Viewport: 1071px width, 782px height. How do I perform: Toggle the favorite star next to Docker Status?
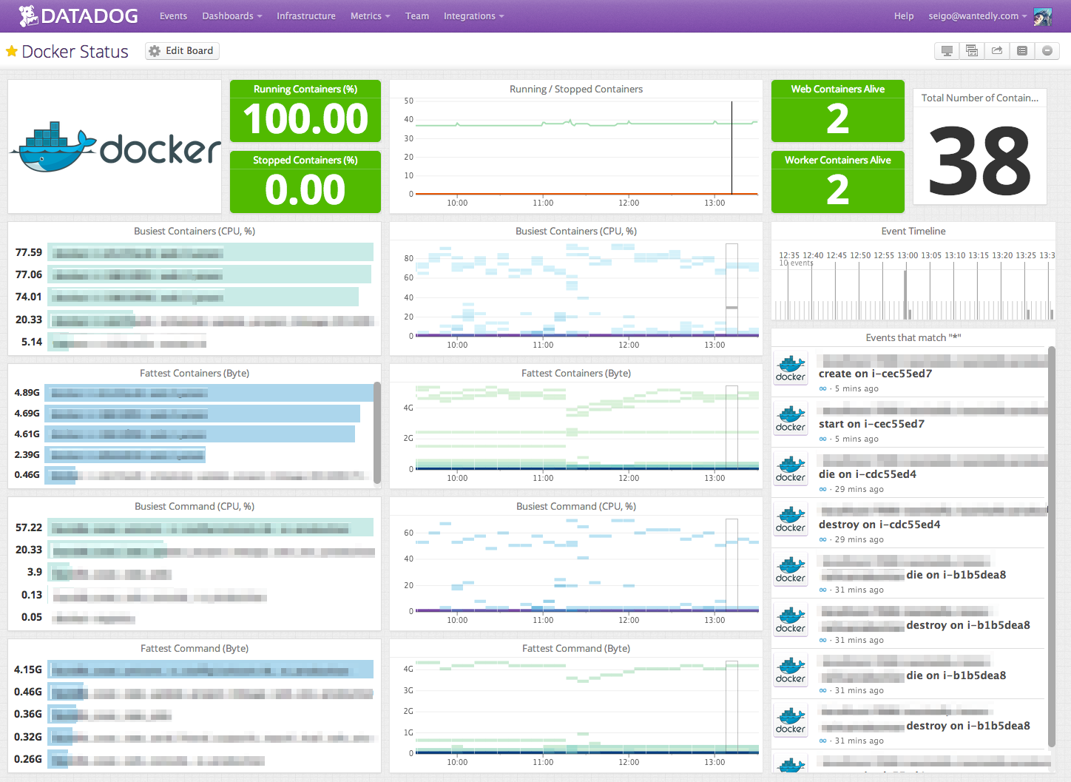(x=11, y=51)
